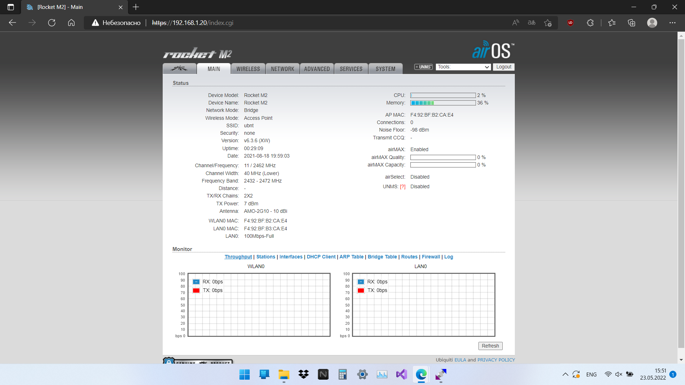View the Interfaces monitor

291,257
